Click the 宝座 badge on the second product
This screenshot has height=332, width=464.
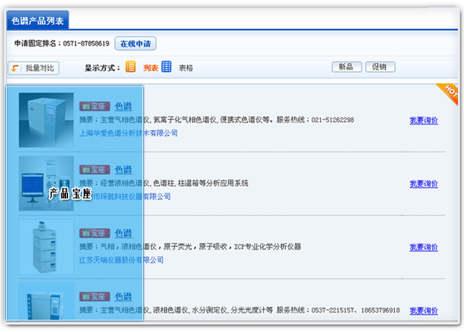pos(94,170)
